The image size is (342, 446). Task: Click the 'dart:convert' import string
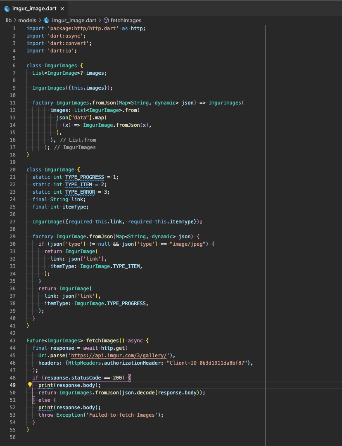(68, 43)
